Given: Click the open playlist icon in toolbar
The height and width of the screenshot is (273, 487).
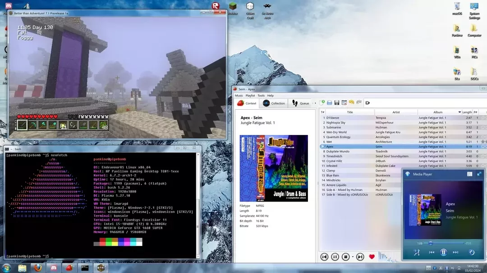Looking at the screenshot, I should click(x=329, y=103).
